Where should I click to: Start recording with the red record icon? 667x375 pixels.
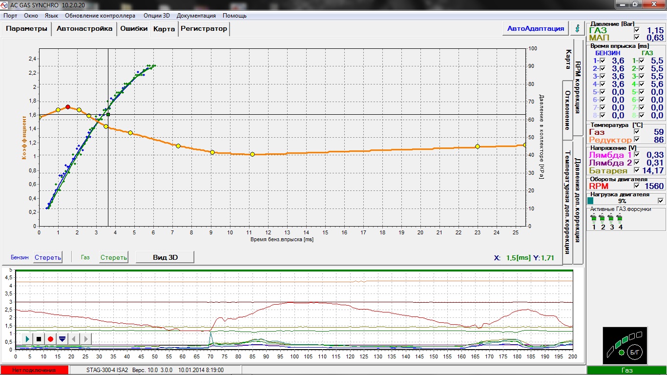click(x=50, y=339)
